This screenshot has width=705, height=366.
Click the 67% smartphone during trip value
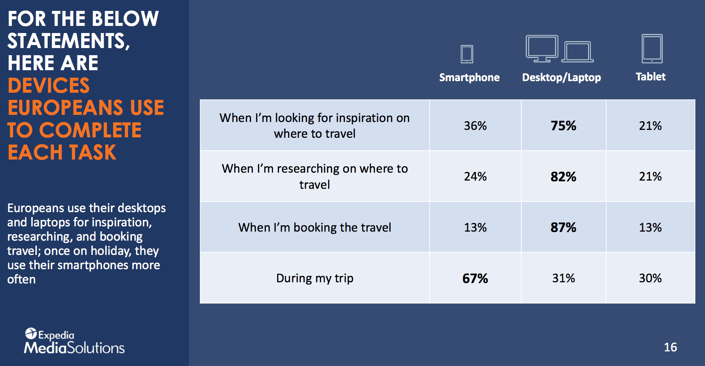[x=475, y=278]
